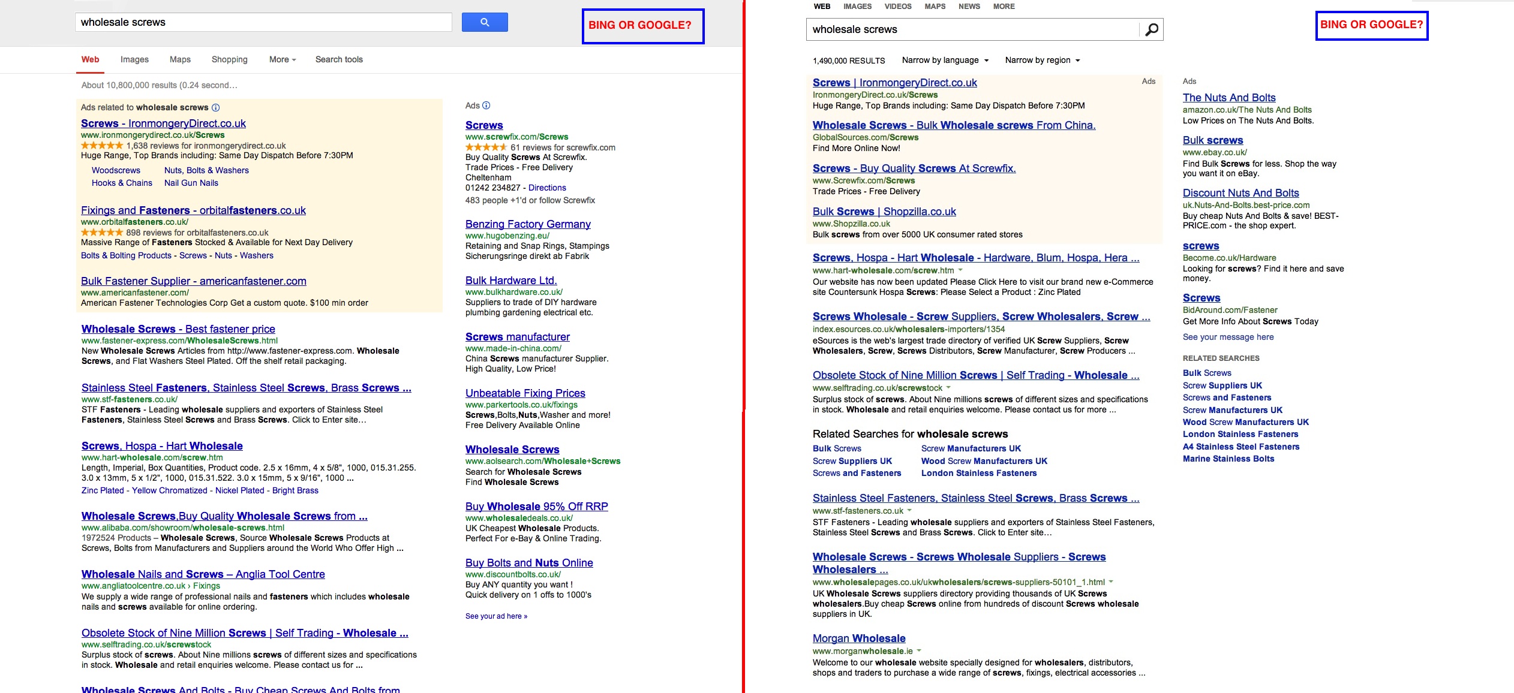The image size is (1514, 693).
Task: Expand arrow beside www.hart-wholesale.com/screw.htm Bing URL
Action: pos(960,270)
